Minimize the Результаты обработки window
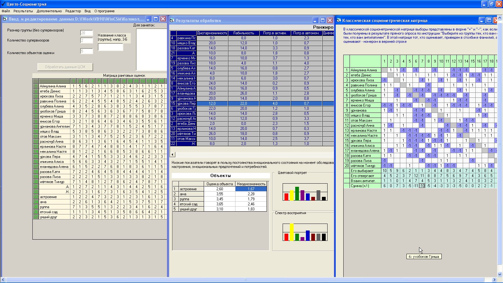503x283 pixels. 315,20
